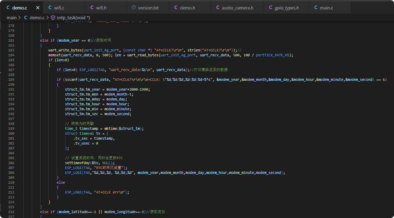Open the audio_camera.h tab
394x218 pixels.
(x=237, y=8)
